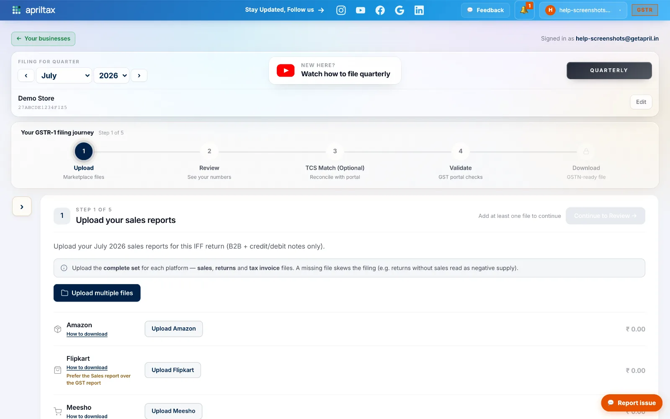The image size is (670, 419).
Task: Click the Flipkart bag icon
Action: pos(58,370)
